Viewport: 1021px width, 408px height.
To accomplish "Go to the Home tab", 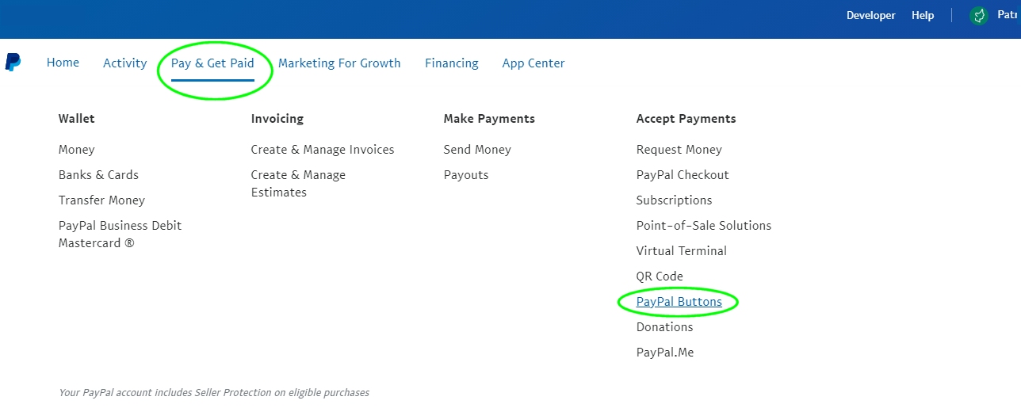I will tap(63, 63).
